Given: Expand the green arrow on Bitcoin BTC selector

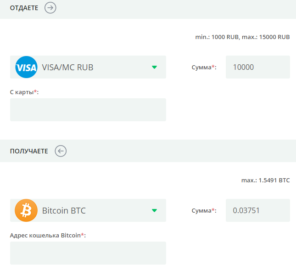Looking at the screenshot, I should tap(154, 211).
